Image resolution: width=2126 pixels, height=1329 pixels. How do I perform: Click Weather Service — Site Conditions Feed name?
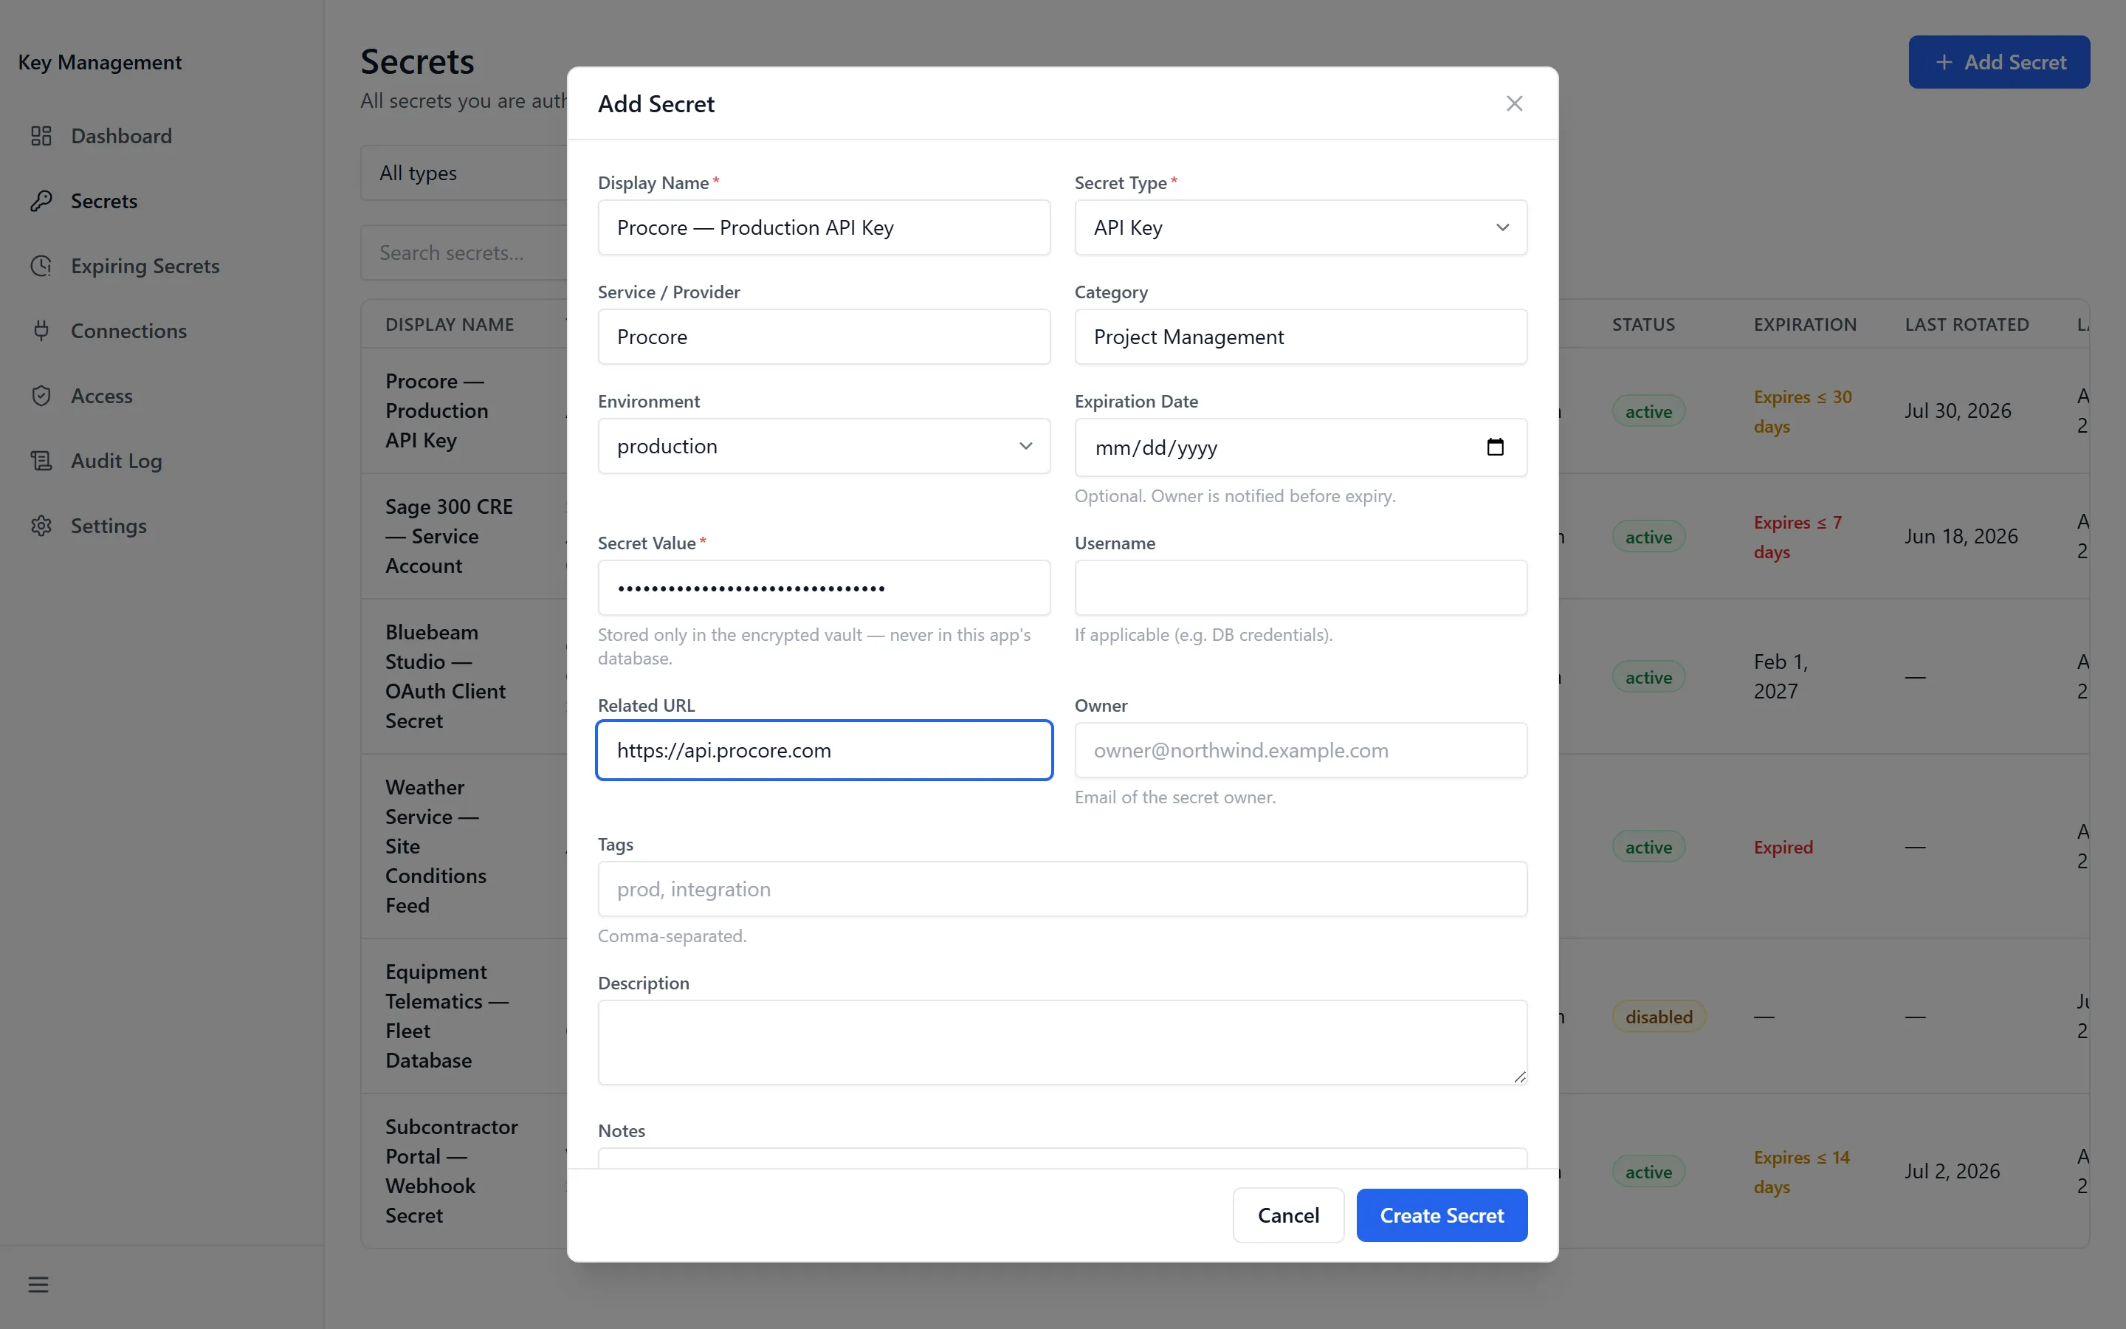436,845
